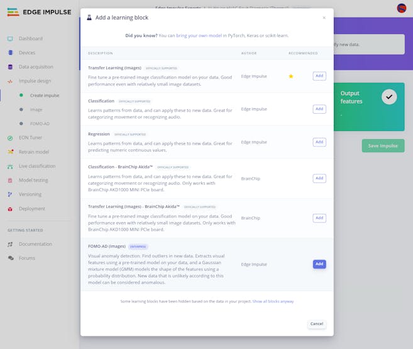
Task: Click the Regression block title
Action: (99, 134)
